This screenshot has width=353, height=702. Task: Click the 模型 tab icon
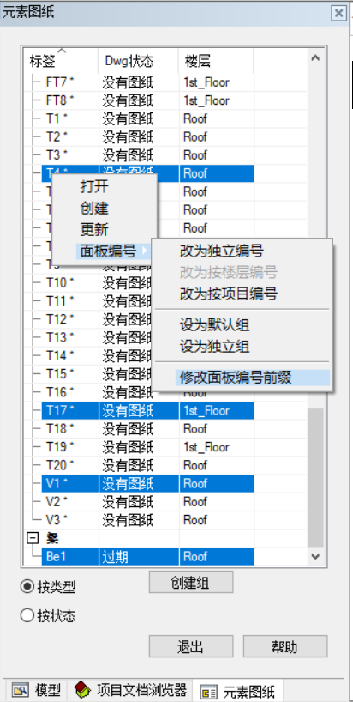[x=20, y=690]
